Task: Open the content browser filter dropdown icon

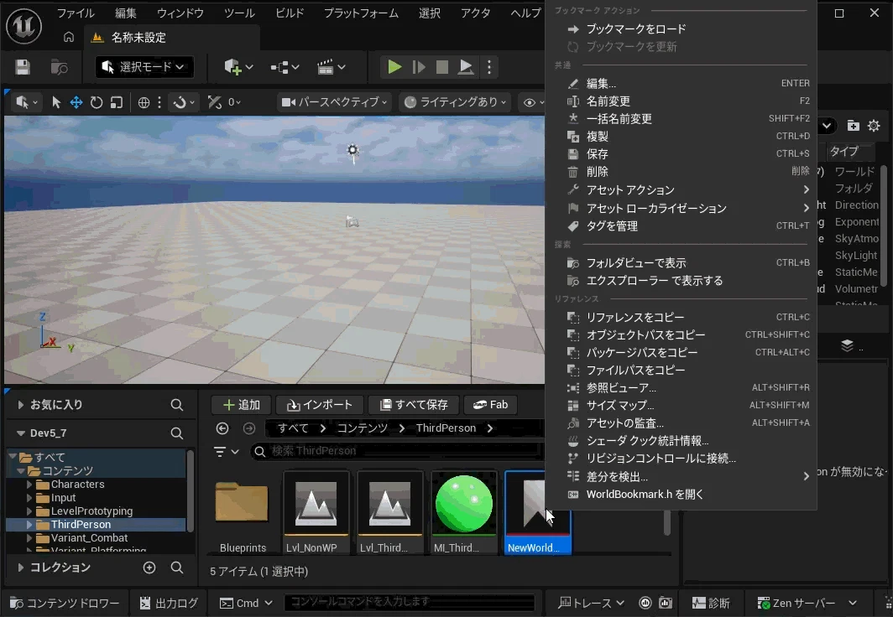Action: point(226,452)
